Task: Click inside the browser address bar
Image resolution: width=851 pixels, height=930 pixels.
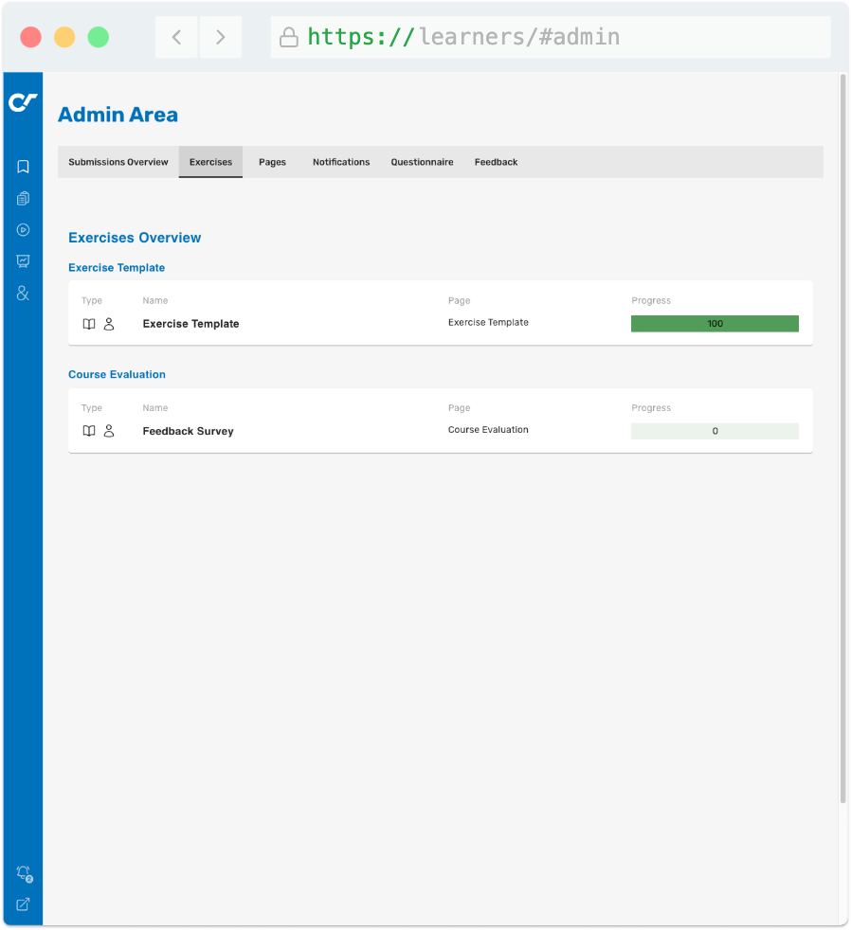Action: [550, 36]
